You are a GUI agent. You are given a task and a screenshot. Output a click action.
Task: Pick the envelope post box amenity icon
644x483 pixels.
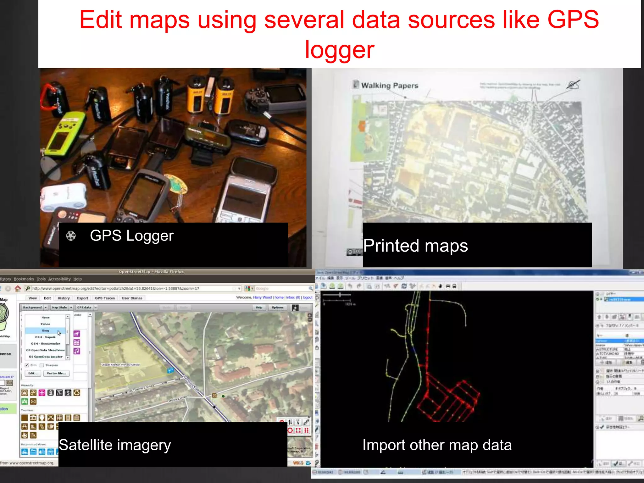(33, 401)
